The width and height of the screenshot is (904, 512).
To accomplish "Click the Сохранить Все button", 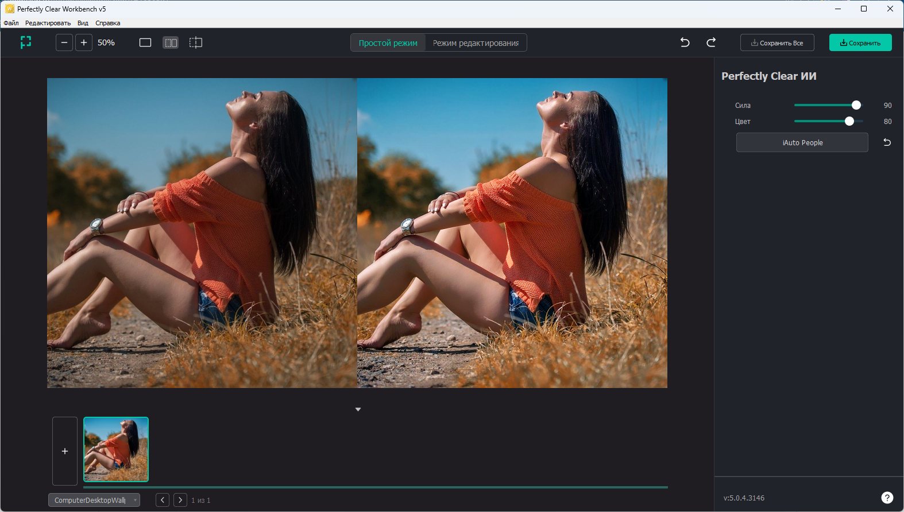I will pyautogui.click(x=777, y=43).
